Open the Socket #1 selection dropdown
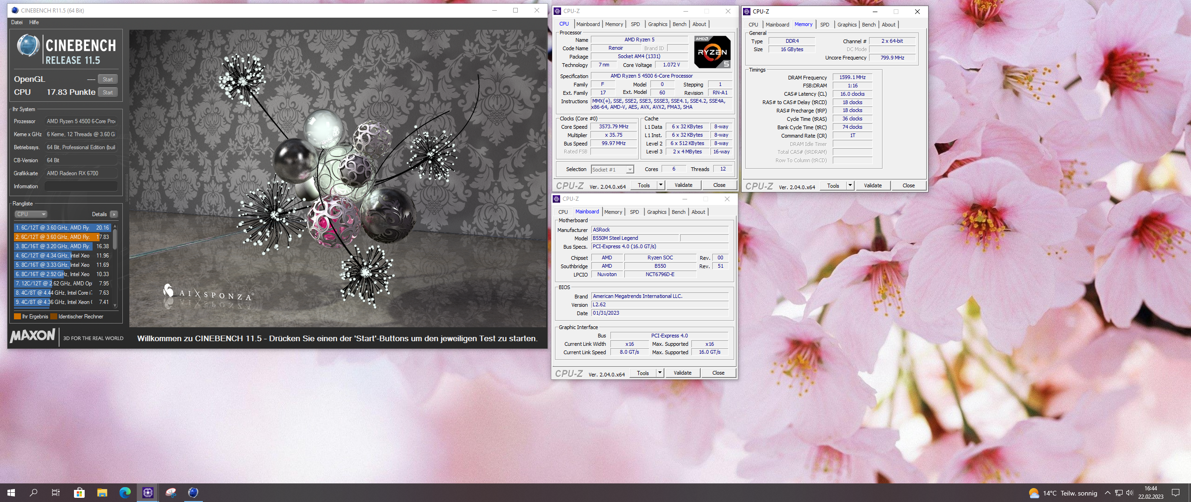Viewport: 1191px width, 502px height. pyautogui.click(x=612, y=170)
